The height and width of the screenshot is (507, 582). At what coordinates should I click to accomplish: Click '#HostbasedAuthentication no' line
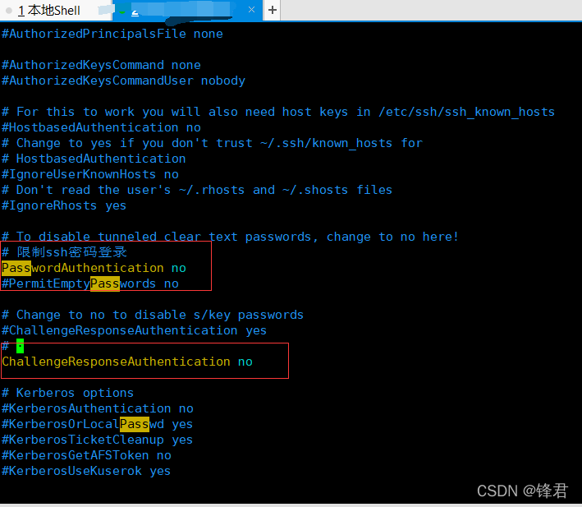coord(101,127)
